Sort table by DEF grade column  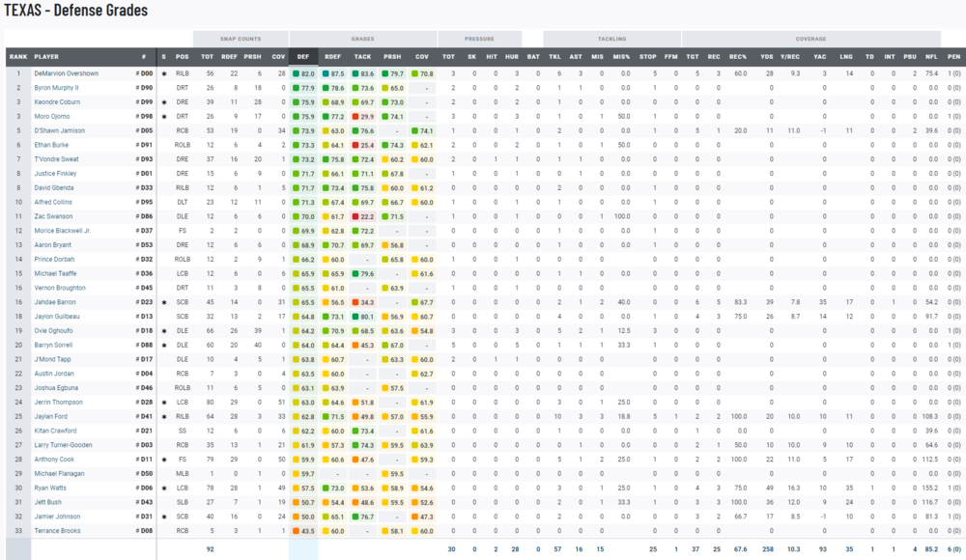pyautogui.click(x=303, y=57)
